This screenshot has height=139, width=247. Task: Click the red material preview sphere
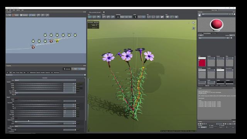(x=217, y=24)
